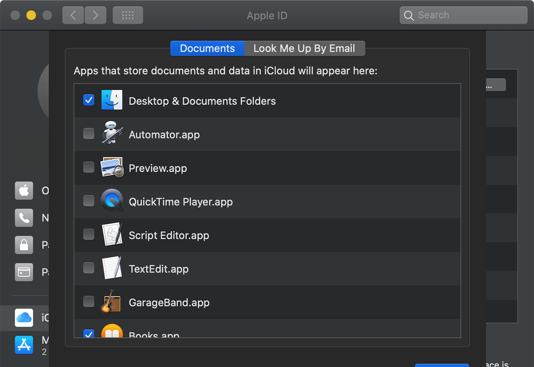Enable the Preview.app checkbox
This screenshot has height=367, width=534.
click(89, 167)
